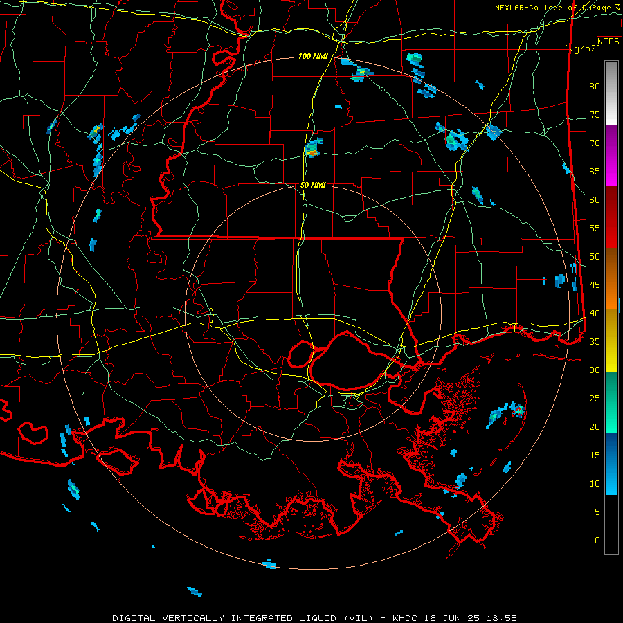Click the legend value 5
The image size is (623, 623).
(x=597, y=512)
